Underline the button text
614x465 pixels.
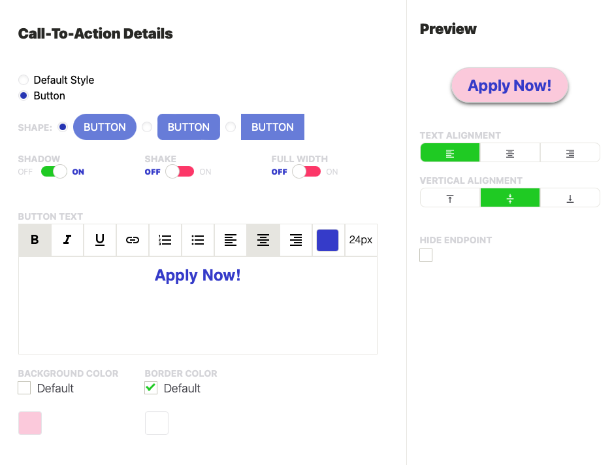pos(100,240)
